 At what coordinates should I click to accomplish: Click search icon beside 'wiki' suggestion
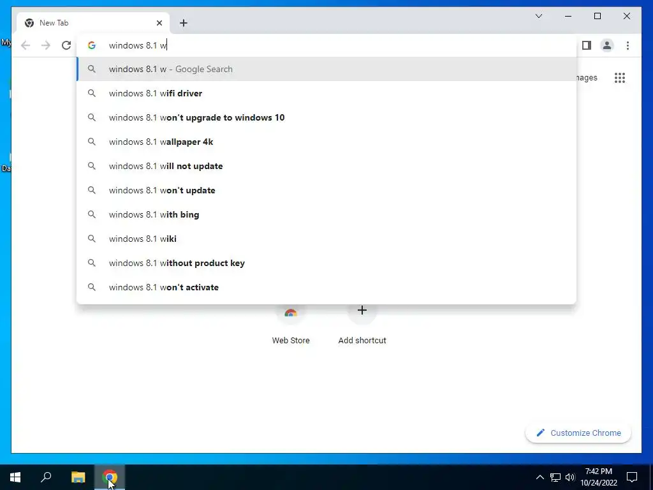(92, 239)
